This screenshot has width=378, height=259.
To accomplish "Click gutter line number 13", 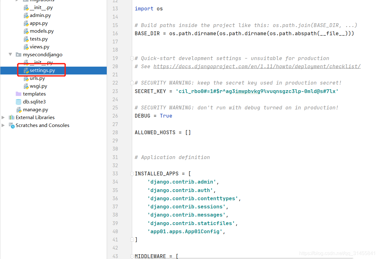I will [115, 9].
